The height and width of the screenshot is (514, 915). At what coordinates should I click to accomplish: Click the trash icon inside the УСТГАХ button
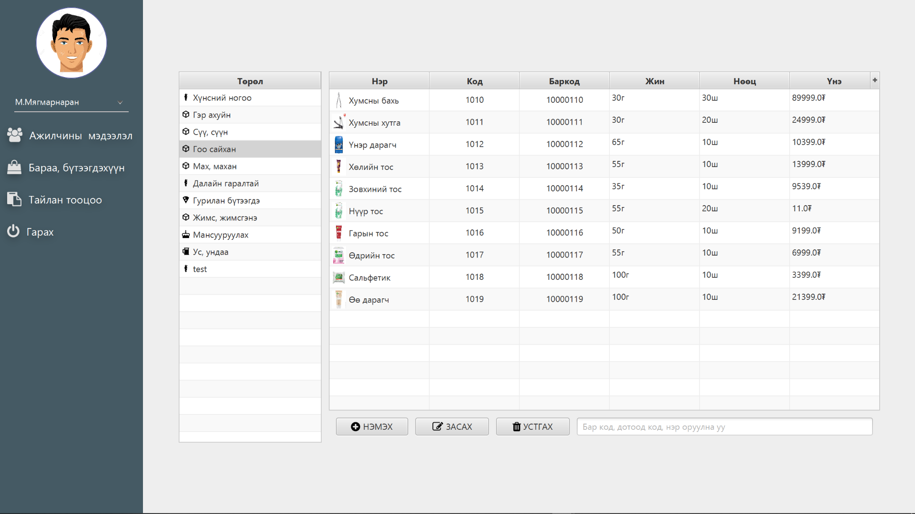point(516,427)
